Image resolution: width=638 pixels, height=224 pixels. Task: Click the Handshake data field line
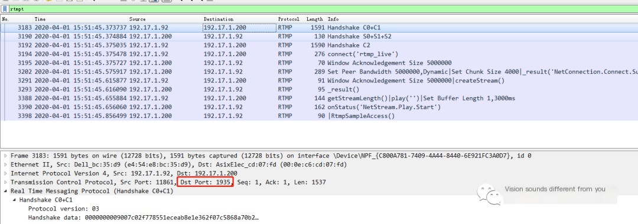[x=143, y=218]
